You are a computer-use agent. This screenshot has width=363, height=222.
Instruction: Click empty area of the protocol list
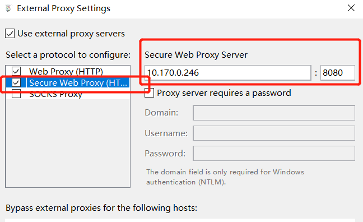(x=68, y=144)
